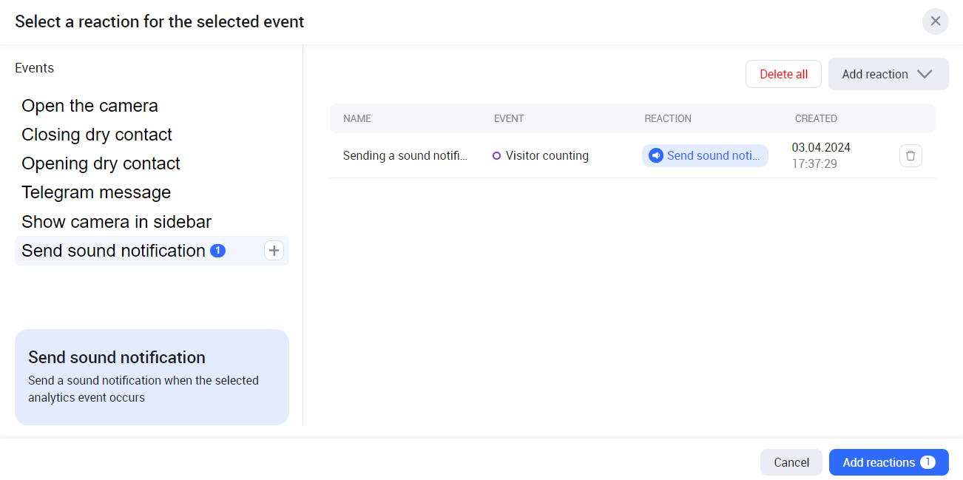Viewport: 963px width, 480px height.
Task: Select the Send sound notification item
Action: click(113, 251)
